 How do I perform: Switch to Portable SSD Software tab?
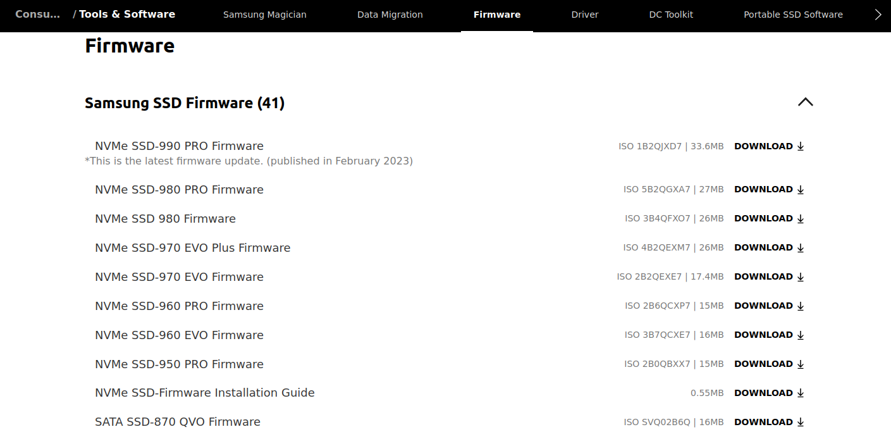coord(793,15)
